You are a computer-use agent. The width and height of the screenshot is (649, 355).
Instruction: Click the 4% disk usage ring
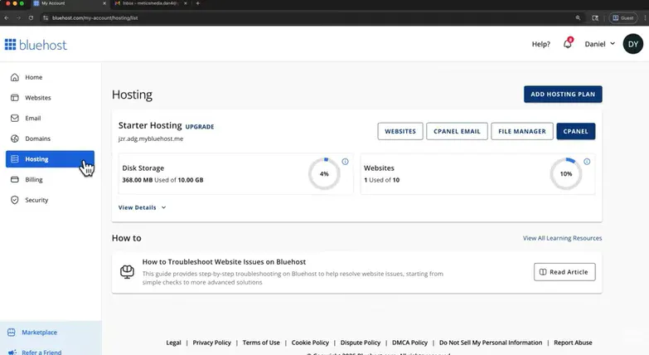tap(324, 174)
